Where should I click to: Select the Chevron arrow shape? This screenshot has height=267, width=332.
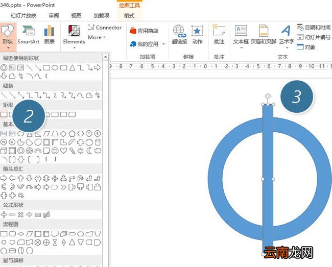coord(63,187)
